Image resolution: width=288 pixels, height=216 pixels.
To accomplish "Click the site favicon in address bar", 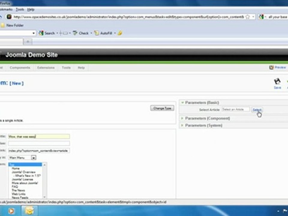I will pos(9,17).
